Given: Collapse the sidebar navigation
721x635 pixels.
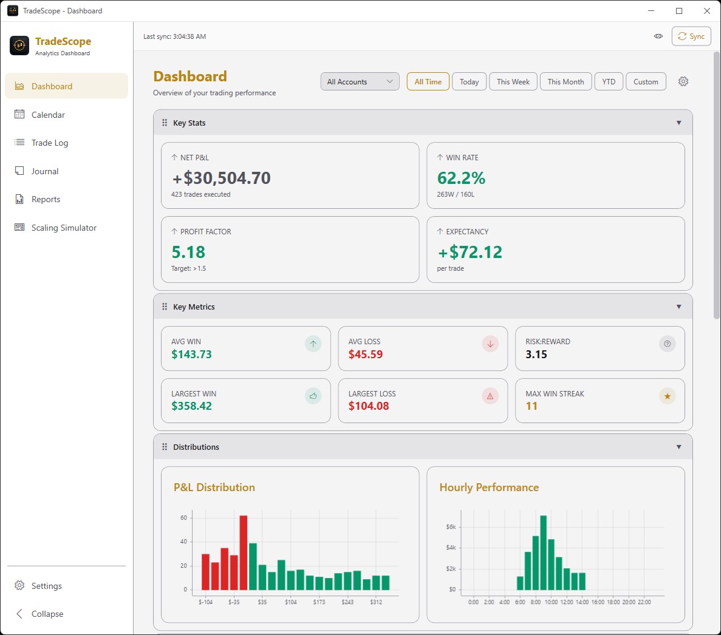Looking at the screenshot, I should [x=47, y=614].
